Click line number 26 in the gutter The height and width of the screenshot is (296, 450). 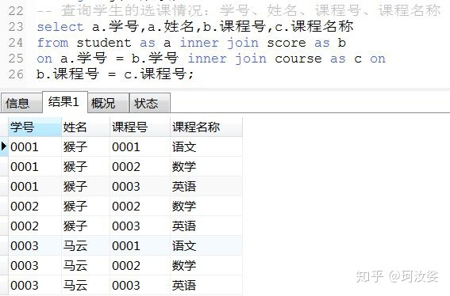16,74
